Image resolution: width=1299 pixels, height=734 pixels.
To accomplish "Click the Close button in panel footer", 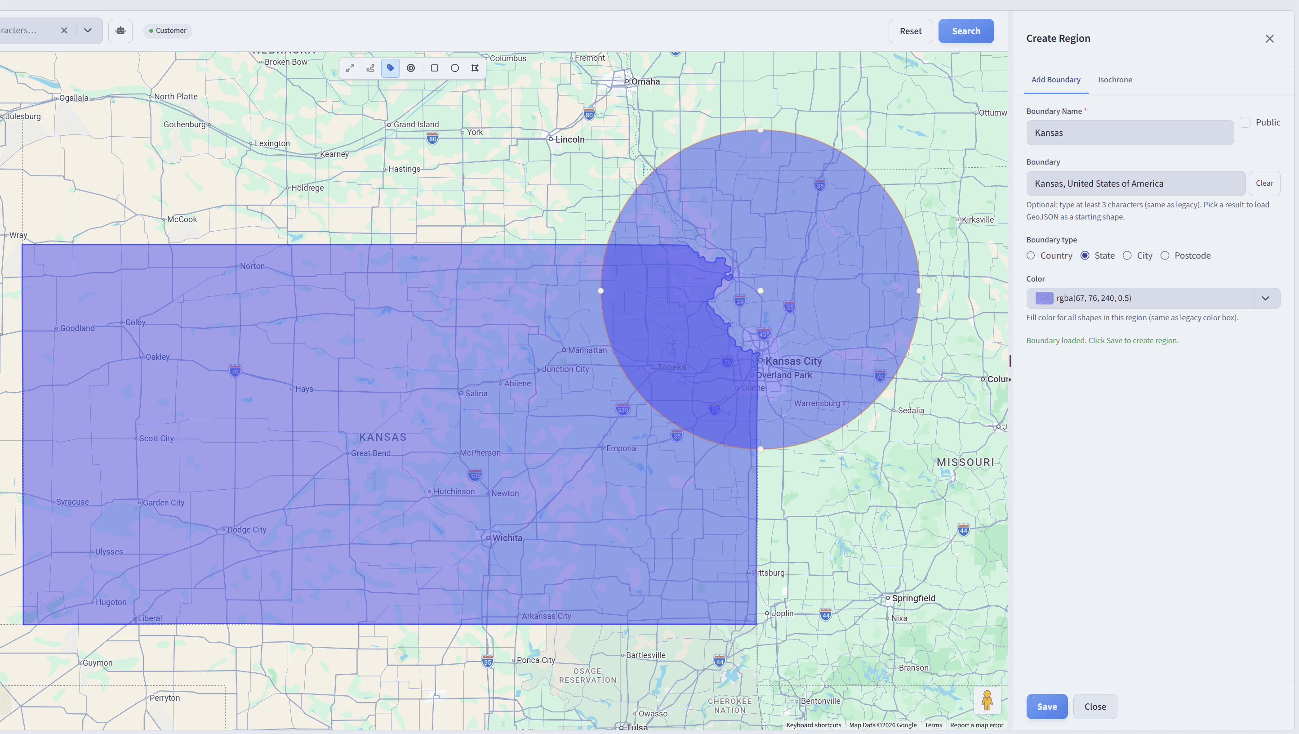I will point(1095,707).
